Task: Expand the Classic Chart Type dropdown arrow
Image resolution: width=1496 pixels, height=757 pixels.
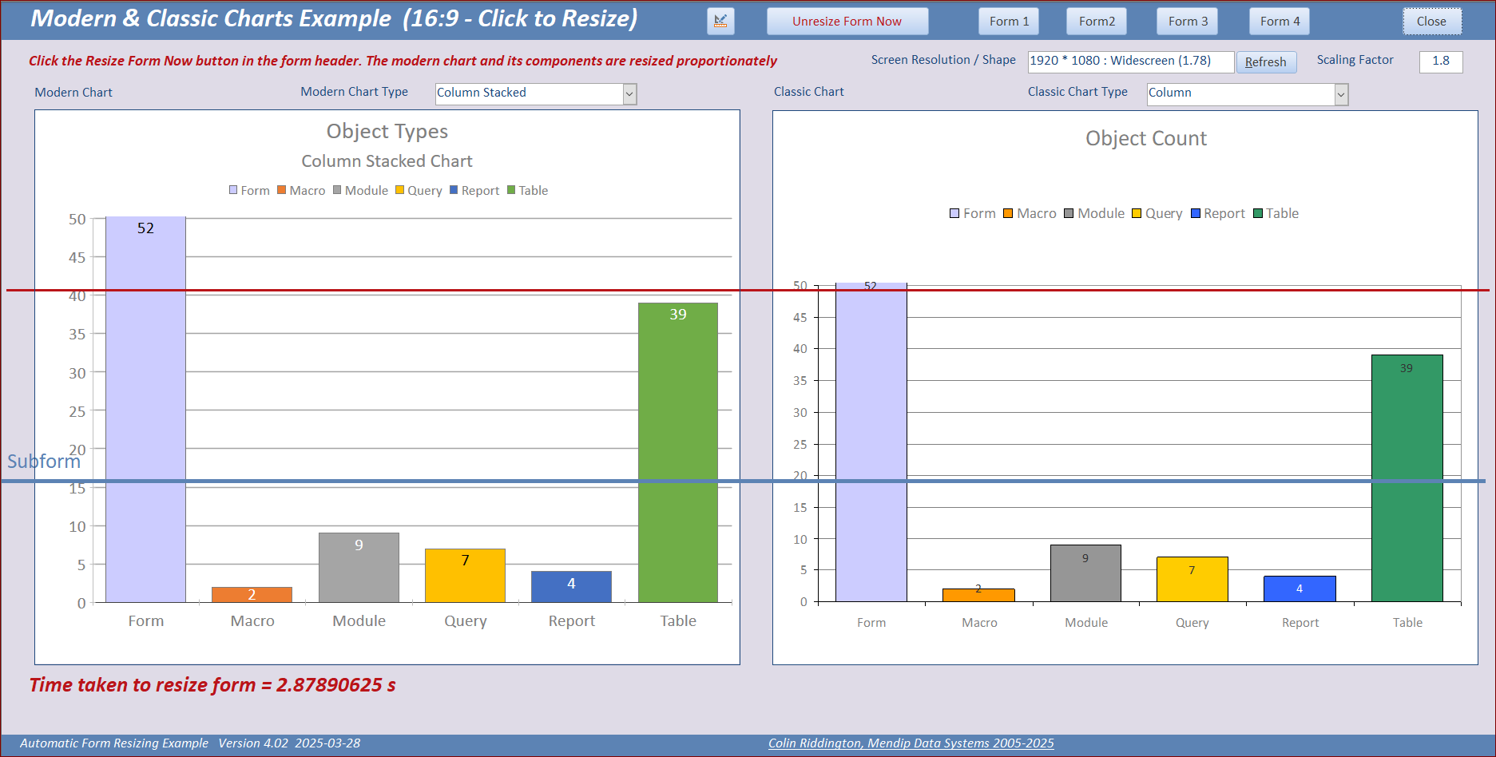Action: 1341,95
